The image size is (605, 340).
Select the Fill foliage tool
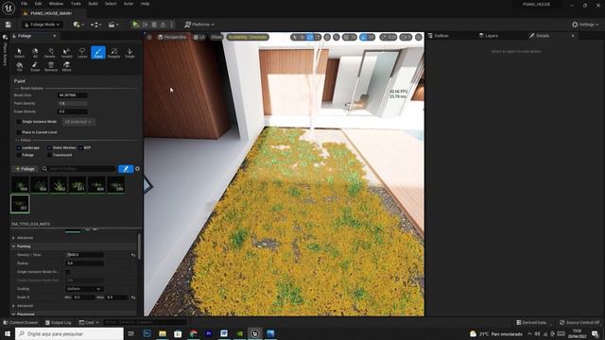click(19, 66)
